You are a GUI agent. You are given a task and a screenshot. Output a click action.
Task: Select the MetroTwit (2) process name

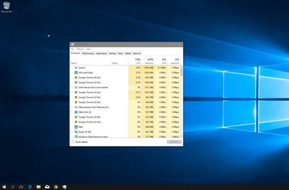85,112
